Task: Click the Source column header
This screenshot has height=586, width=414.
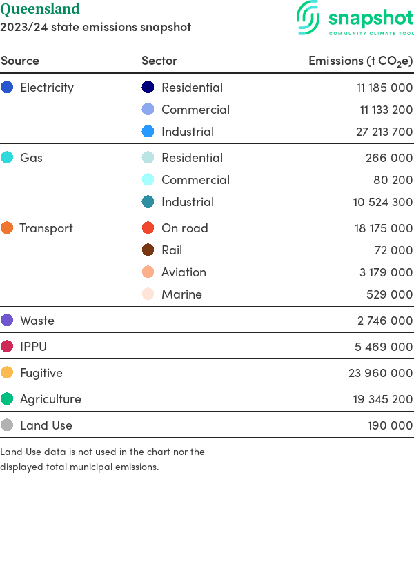Action: point(20,61)
